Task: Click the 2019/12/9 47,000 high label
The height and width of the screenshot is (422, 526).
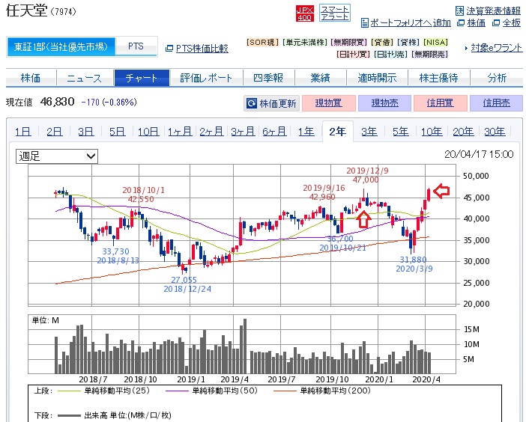Action: click(367, 175)
